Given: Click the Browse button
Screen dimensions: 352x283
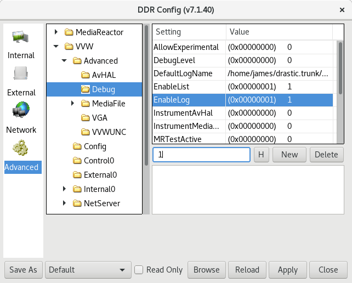Looking at the screenshot, I should pyautogui.click(x=207, y=270).
